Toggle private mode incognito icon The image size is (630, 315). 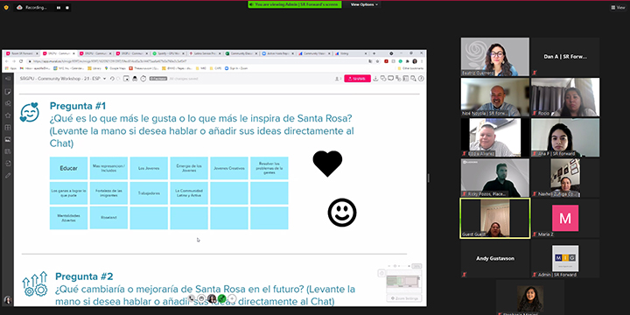point(135,79)
